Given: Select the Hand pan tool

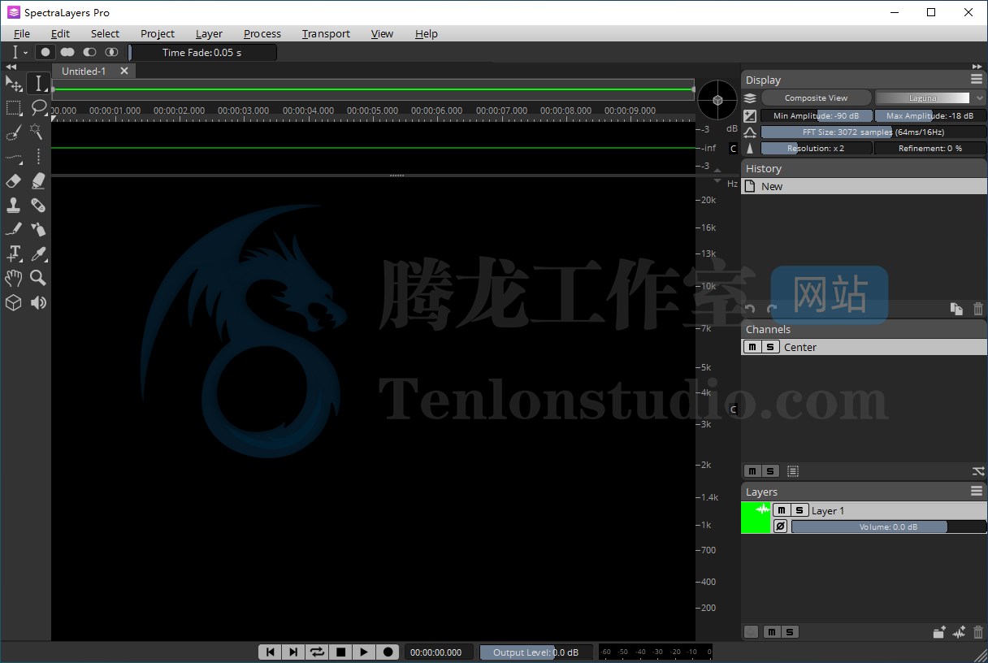Looking at the screenshot, I should (14, 278).
